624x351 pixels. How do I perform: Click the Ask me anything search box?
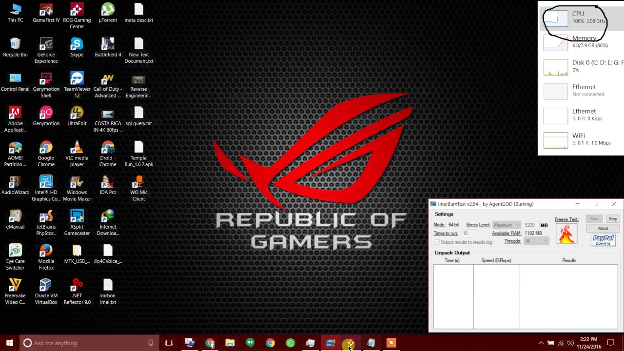tap(89, 343)
